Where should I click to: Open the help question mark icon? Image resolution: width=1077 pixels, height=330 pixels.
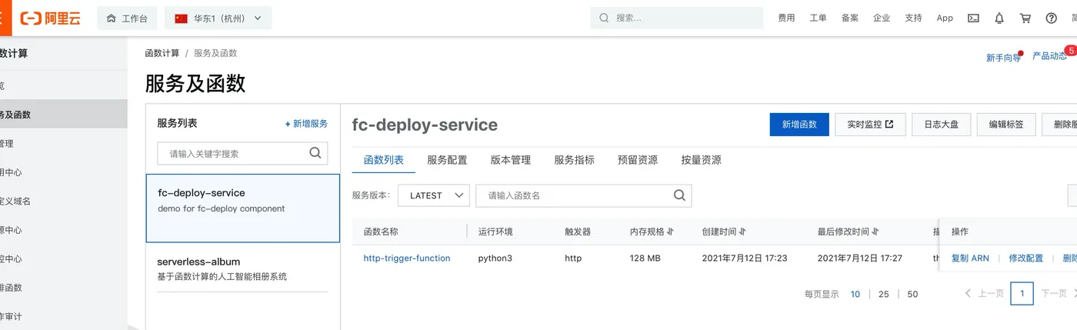[1052, 18]
